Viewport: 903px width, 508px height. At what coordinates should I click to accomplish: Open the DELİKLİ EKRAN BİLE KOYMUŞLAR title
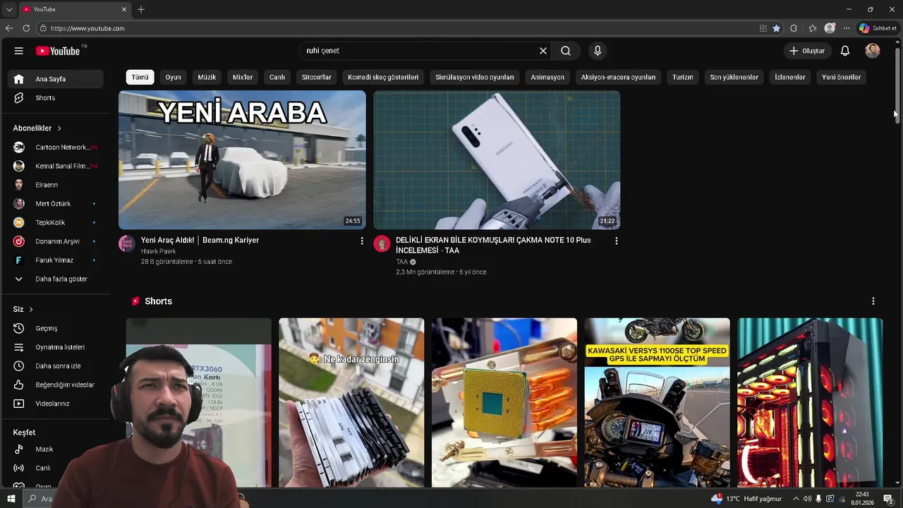(493, 246)
